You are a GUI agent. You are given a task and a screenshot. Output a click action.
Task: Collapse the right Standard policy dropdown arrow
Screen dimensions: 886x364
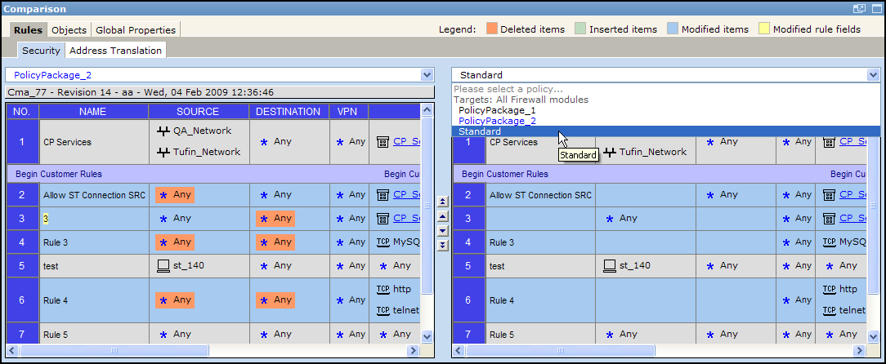pos(873,75)
